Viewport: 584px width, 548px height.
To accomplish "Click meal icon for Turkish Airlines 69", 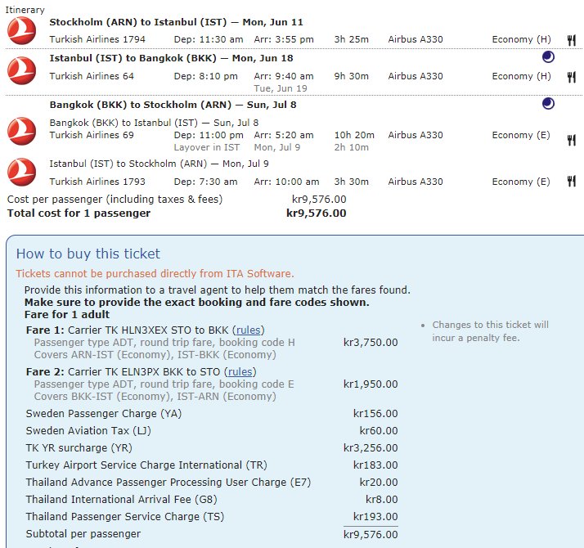I will 571,140.
